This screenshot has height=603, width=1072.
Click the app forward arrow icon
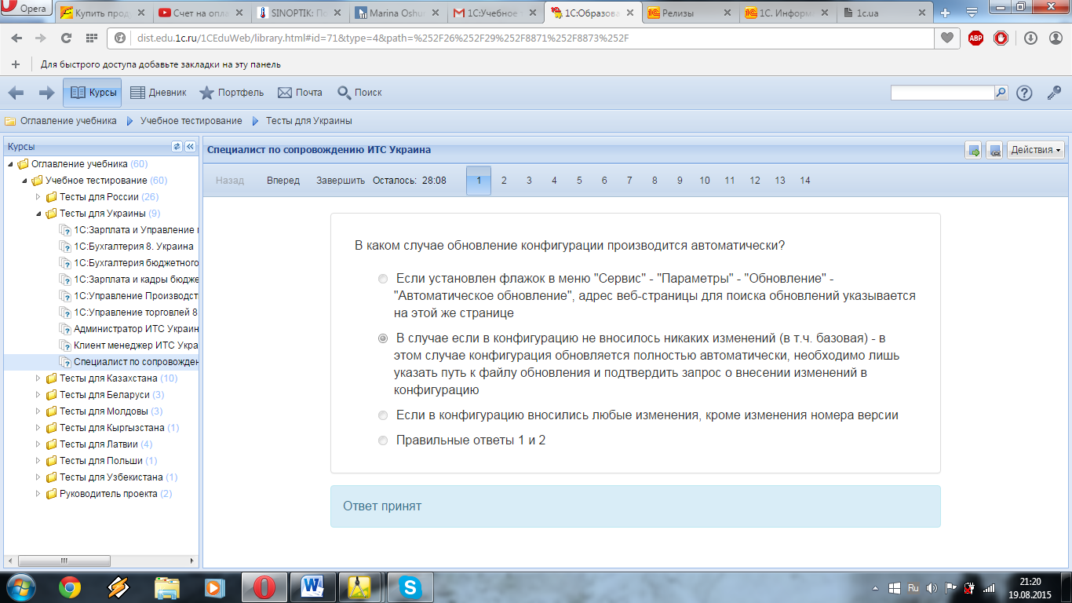click(x=46, y=93)
